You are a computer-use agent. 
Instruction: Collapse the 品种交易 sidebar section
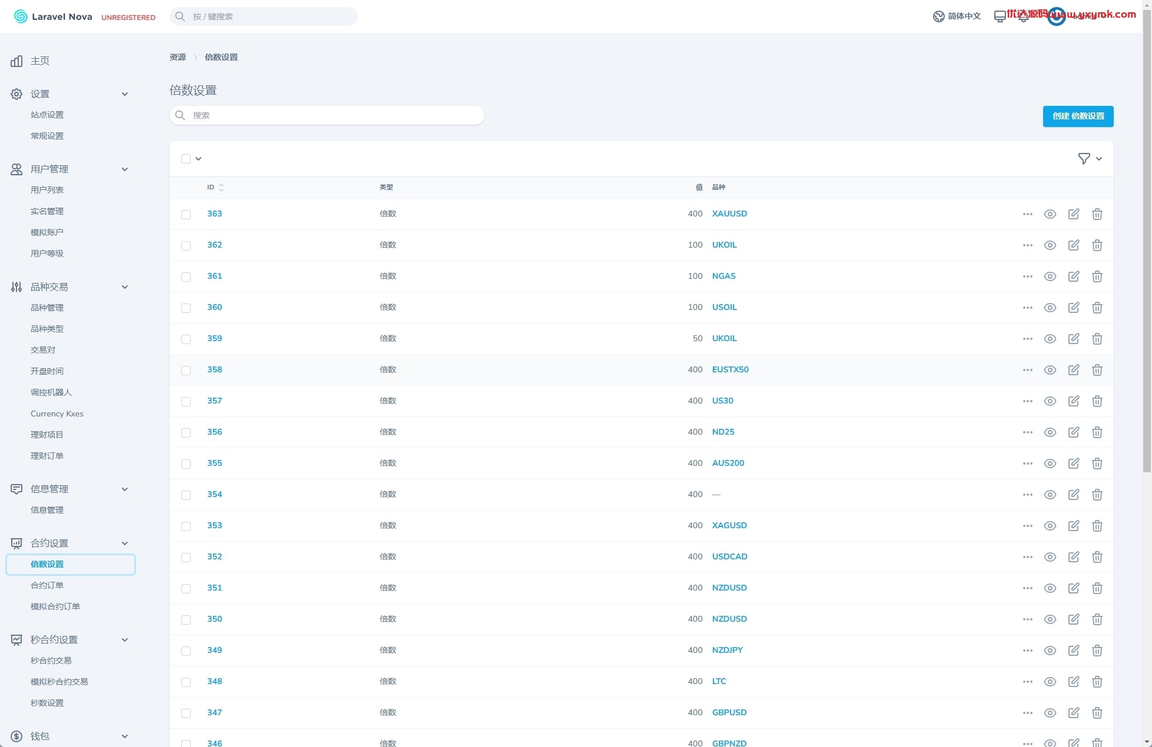(x=125, y=287)
